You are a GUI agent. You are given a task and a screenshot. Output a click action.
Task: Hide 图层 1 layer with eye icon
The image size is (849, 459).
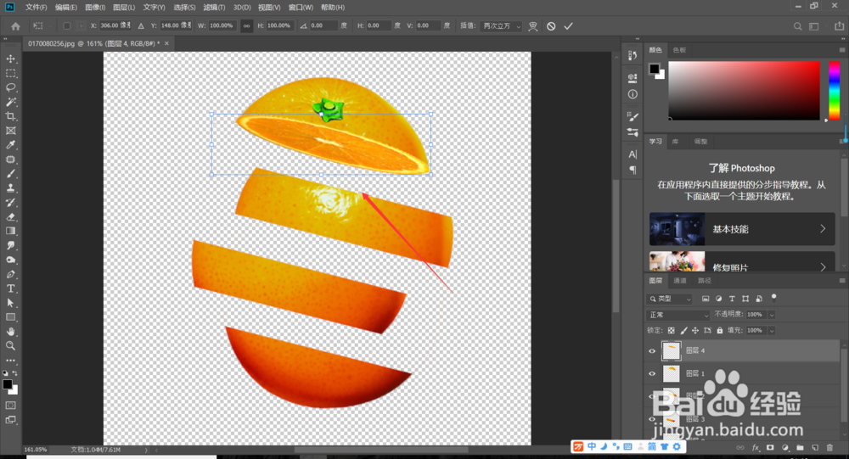[652, 373]
